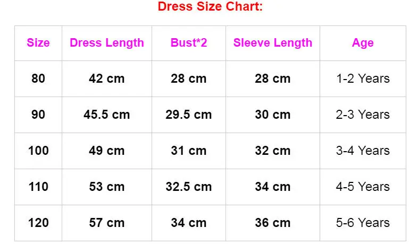The height and width of the screenshot is (245, 418).
Task: Click the Sleeve Length column header
Action: 273,43
